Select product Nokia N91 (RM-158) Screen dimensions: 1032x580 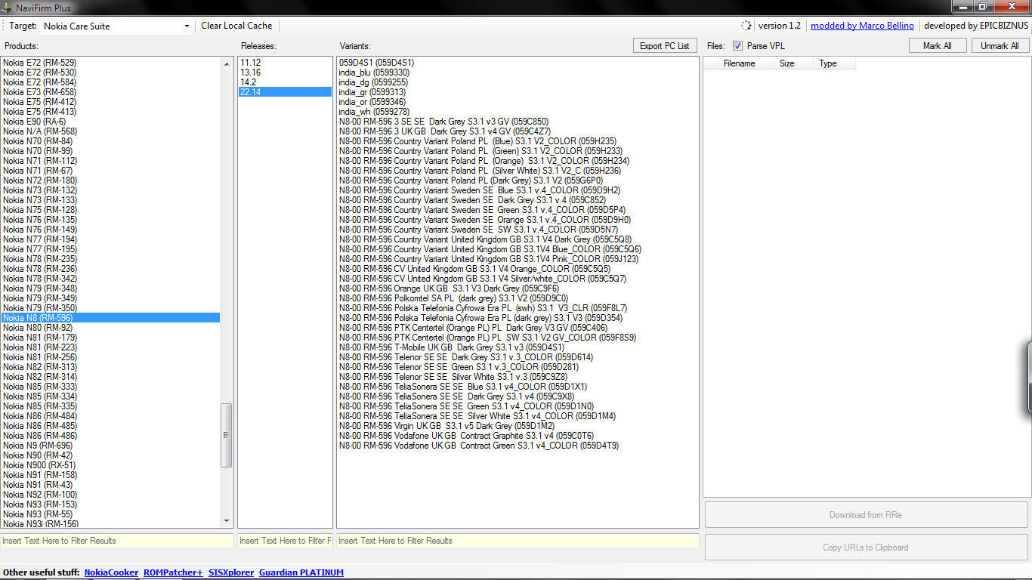click(x=110, y=475)
